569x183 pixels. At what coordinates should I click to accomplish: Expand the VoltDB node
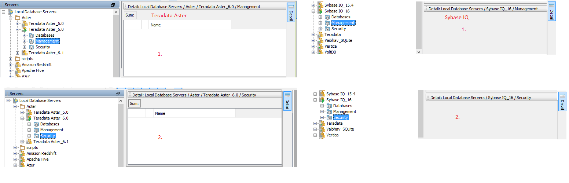click(x=313, y=52)
